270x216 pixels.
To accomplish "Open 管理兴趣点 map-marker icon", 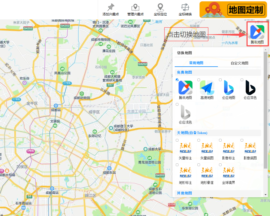I will point(135,7).
